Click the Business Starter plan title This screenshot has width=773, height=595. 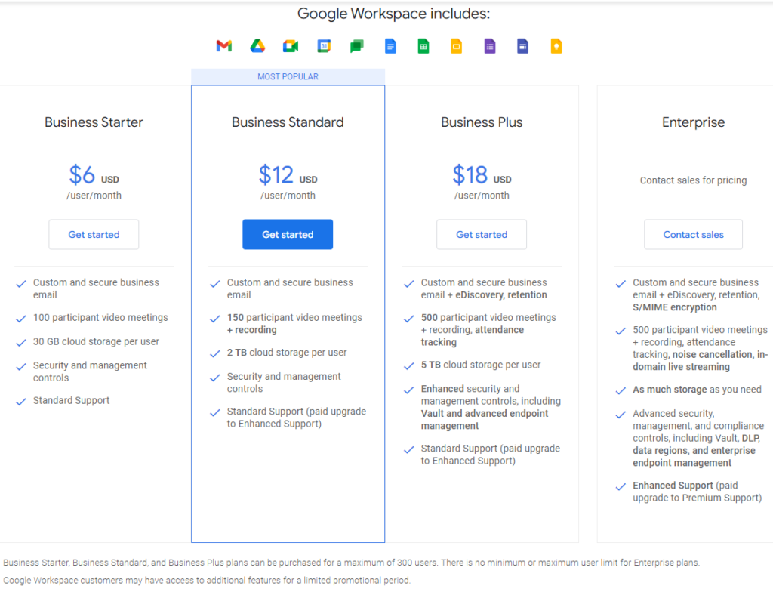(x=94, y=122)
